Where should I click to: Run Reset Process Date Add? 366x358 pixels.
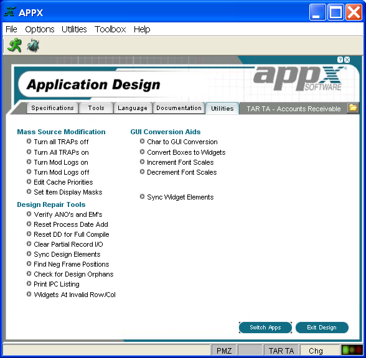click(x=71, y=224)
